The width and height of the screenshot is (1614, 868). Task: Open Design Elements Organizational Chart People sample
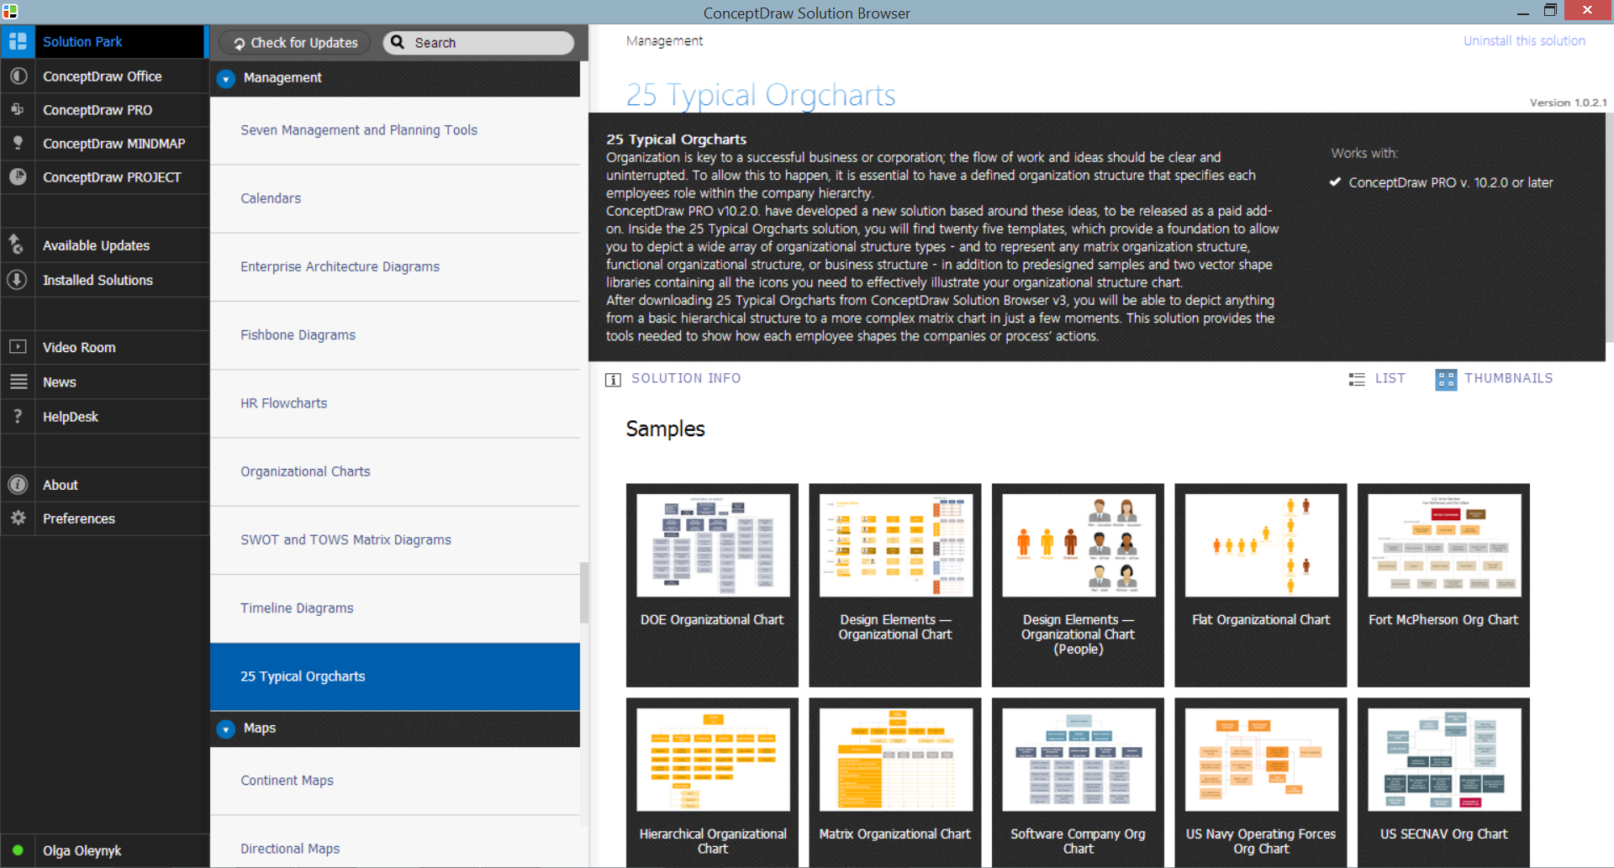point(1078,585)
